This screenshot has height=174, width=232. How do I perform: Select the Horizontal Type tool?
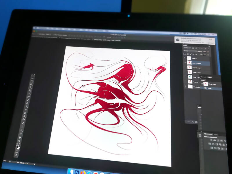point(22,126)
